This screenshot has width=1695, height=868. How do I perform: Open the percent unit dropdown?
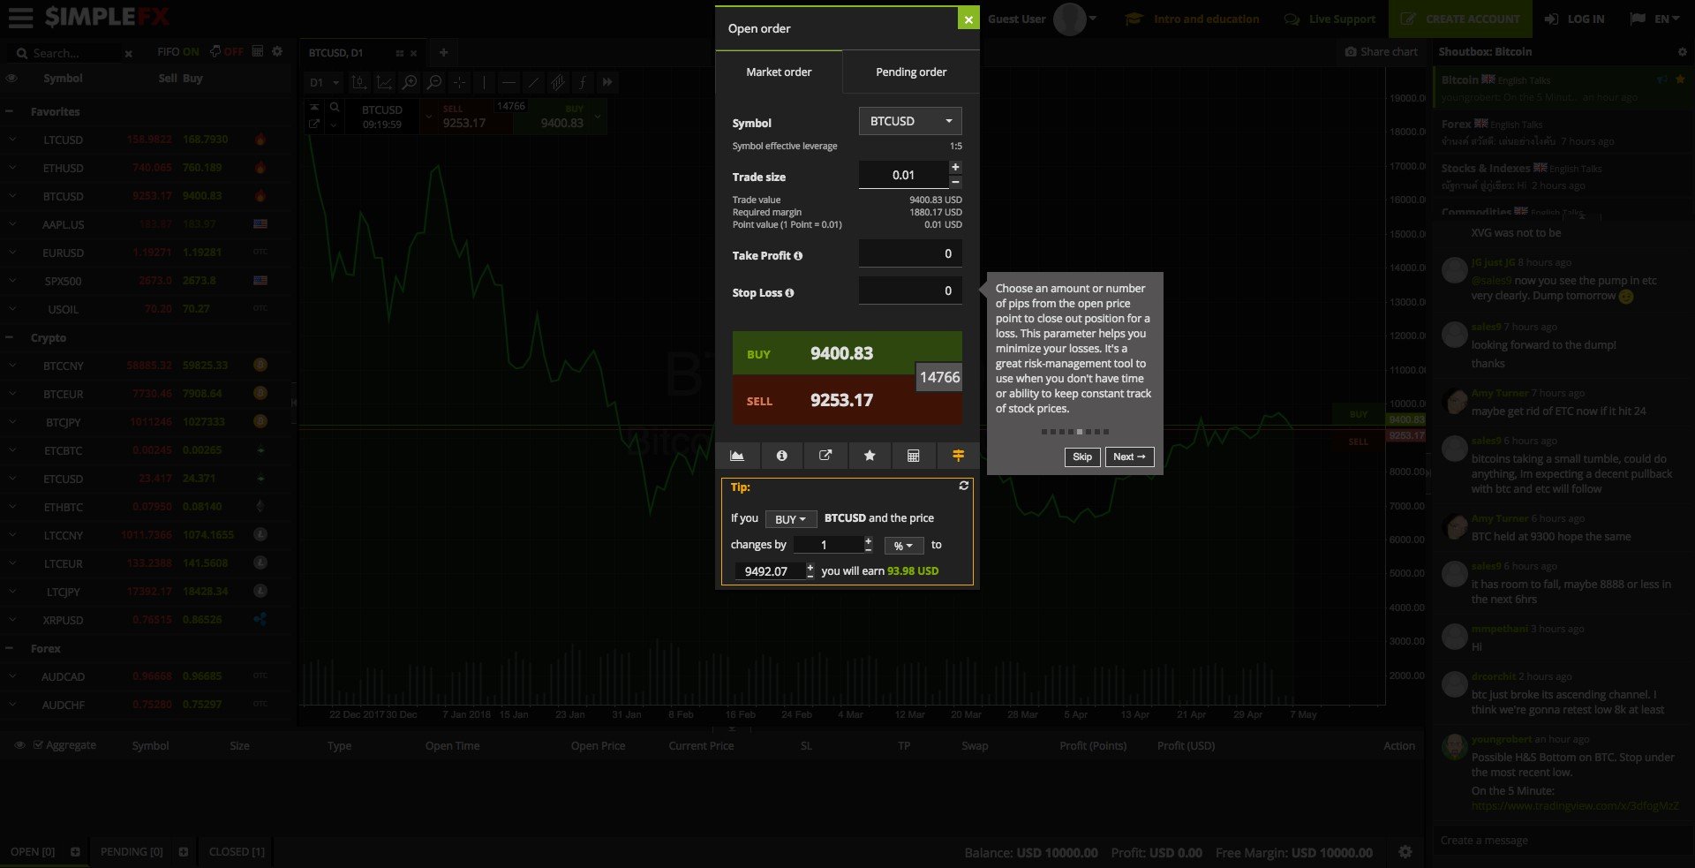pyautogui.click(x=904, y=546)
